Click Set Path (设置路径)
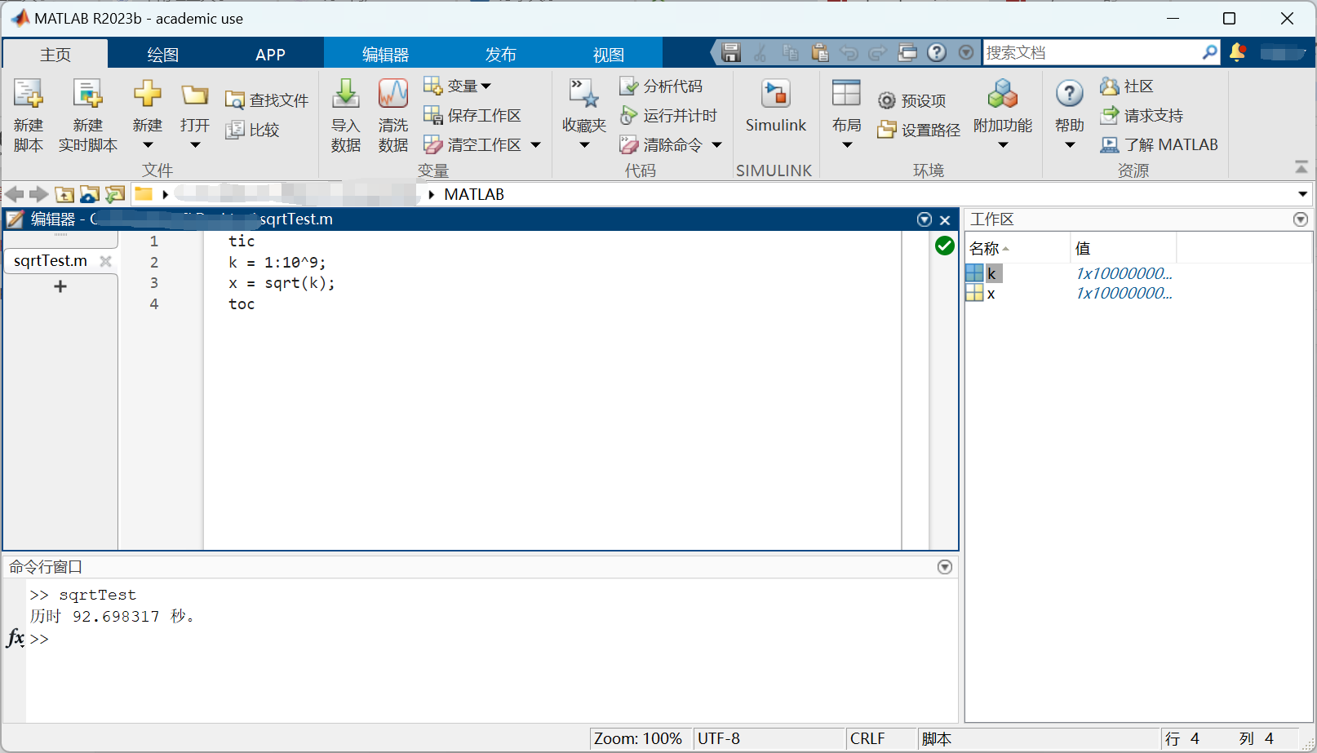 (919, 130)
